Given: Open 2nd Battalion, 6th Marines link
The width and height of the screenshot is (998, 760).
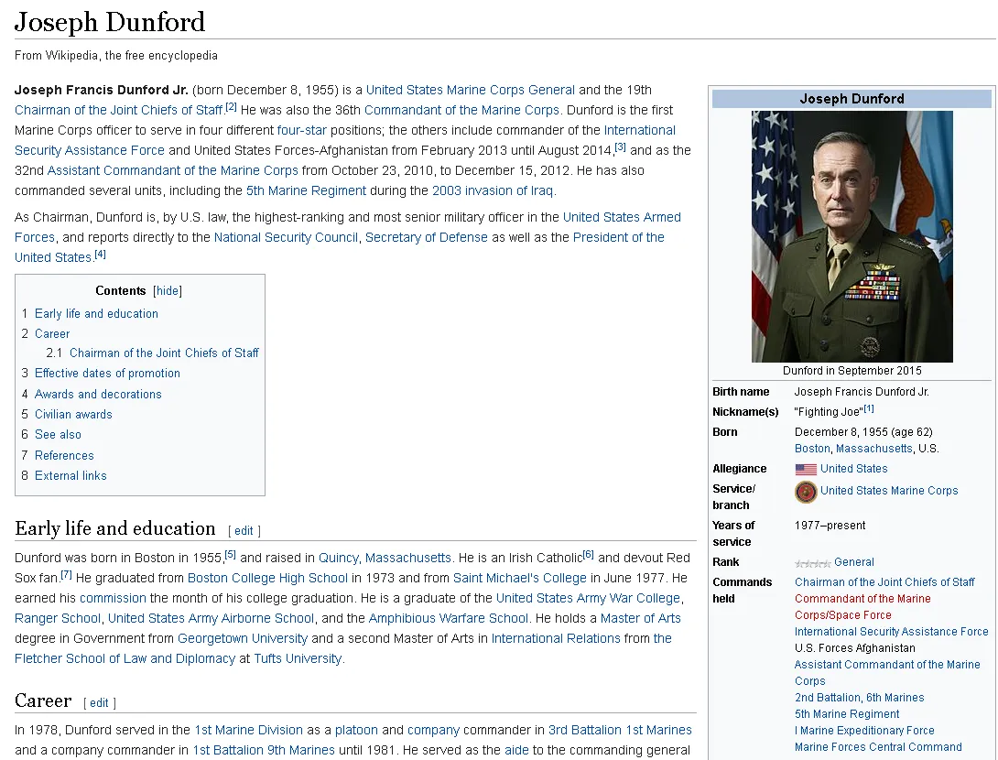Looking at the screenshot, I should [x=859, y=698].
